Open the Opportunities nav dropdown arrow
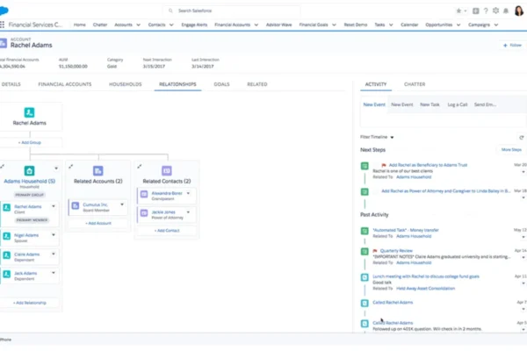The image size is (527, 351). tap(458, 25)
